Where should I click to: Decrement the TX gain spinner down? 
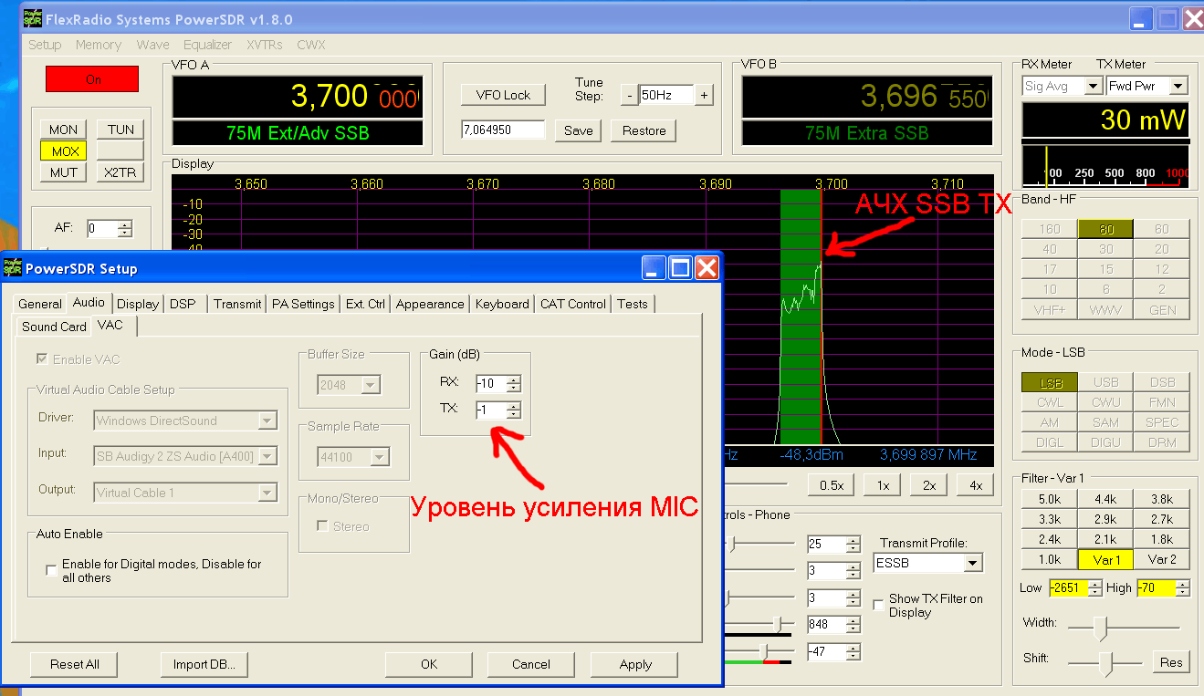click(514, 415)
